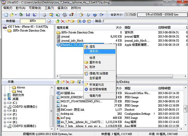
Task: Click the New image toolbar icon
Action: (x=6, y=15)
